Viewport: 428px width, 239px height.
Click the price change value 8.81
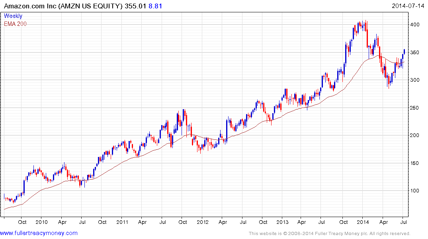[x=155, y=6]
